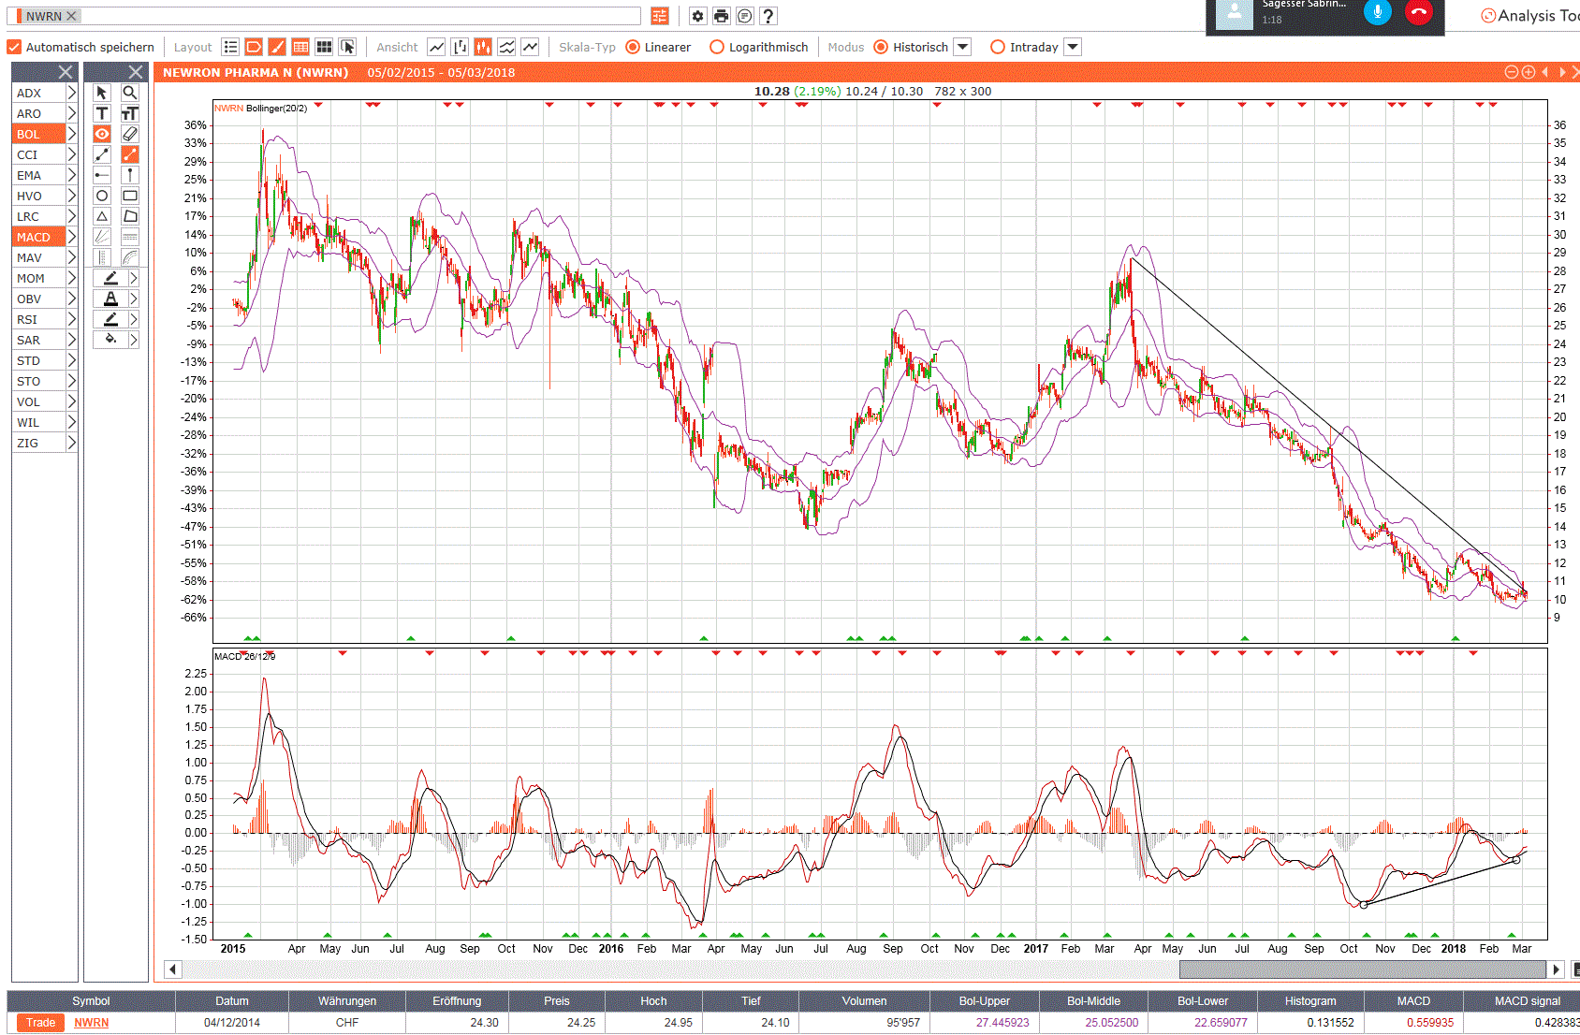Screen dimensions: 1580x1035
Task: Switch to the grid tiles layout icon
Action: point(324,47)
